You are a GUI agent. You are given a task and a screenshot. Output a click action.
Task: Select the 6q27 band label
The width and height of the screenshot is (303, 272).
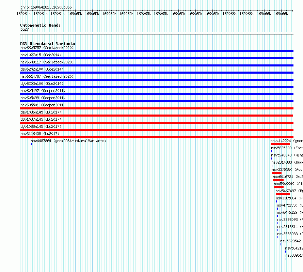click(x=25, y=29)
